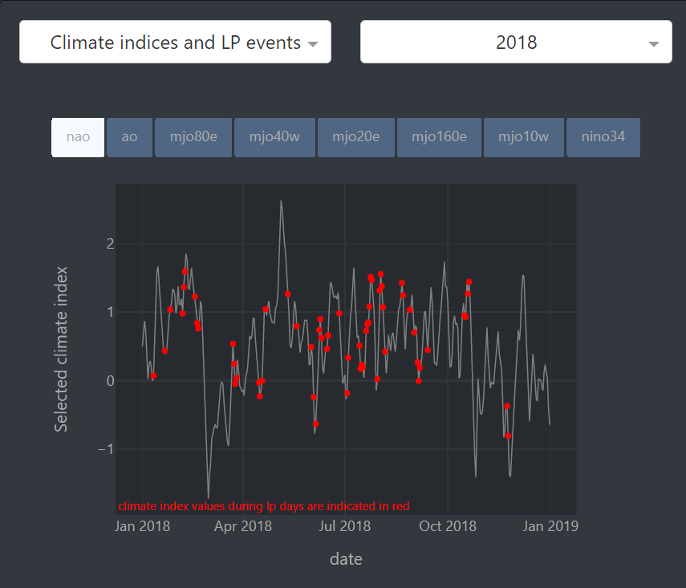Choose the mjo80e index button
Viewport: 686px width, 588px height.
(193, 137)
